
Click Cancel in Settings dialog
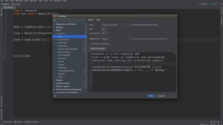[x=161, y=96]
